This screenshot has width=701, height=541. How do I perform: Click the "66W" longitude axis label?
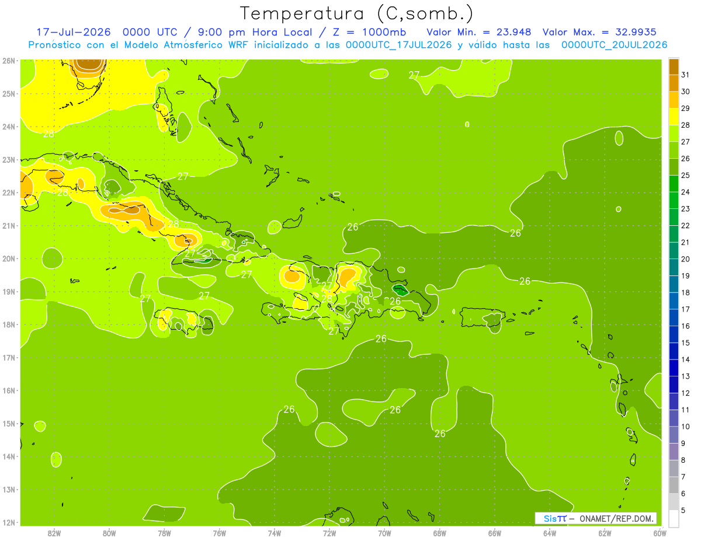point(494,533)
